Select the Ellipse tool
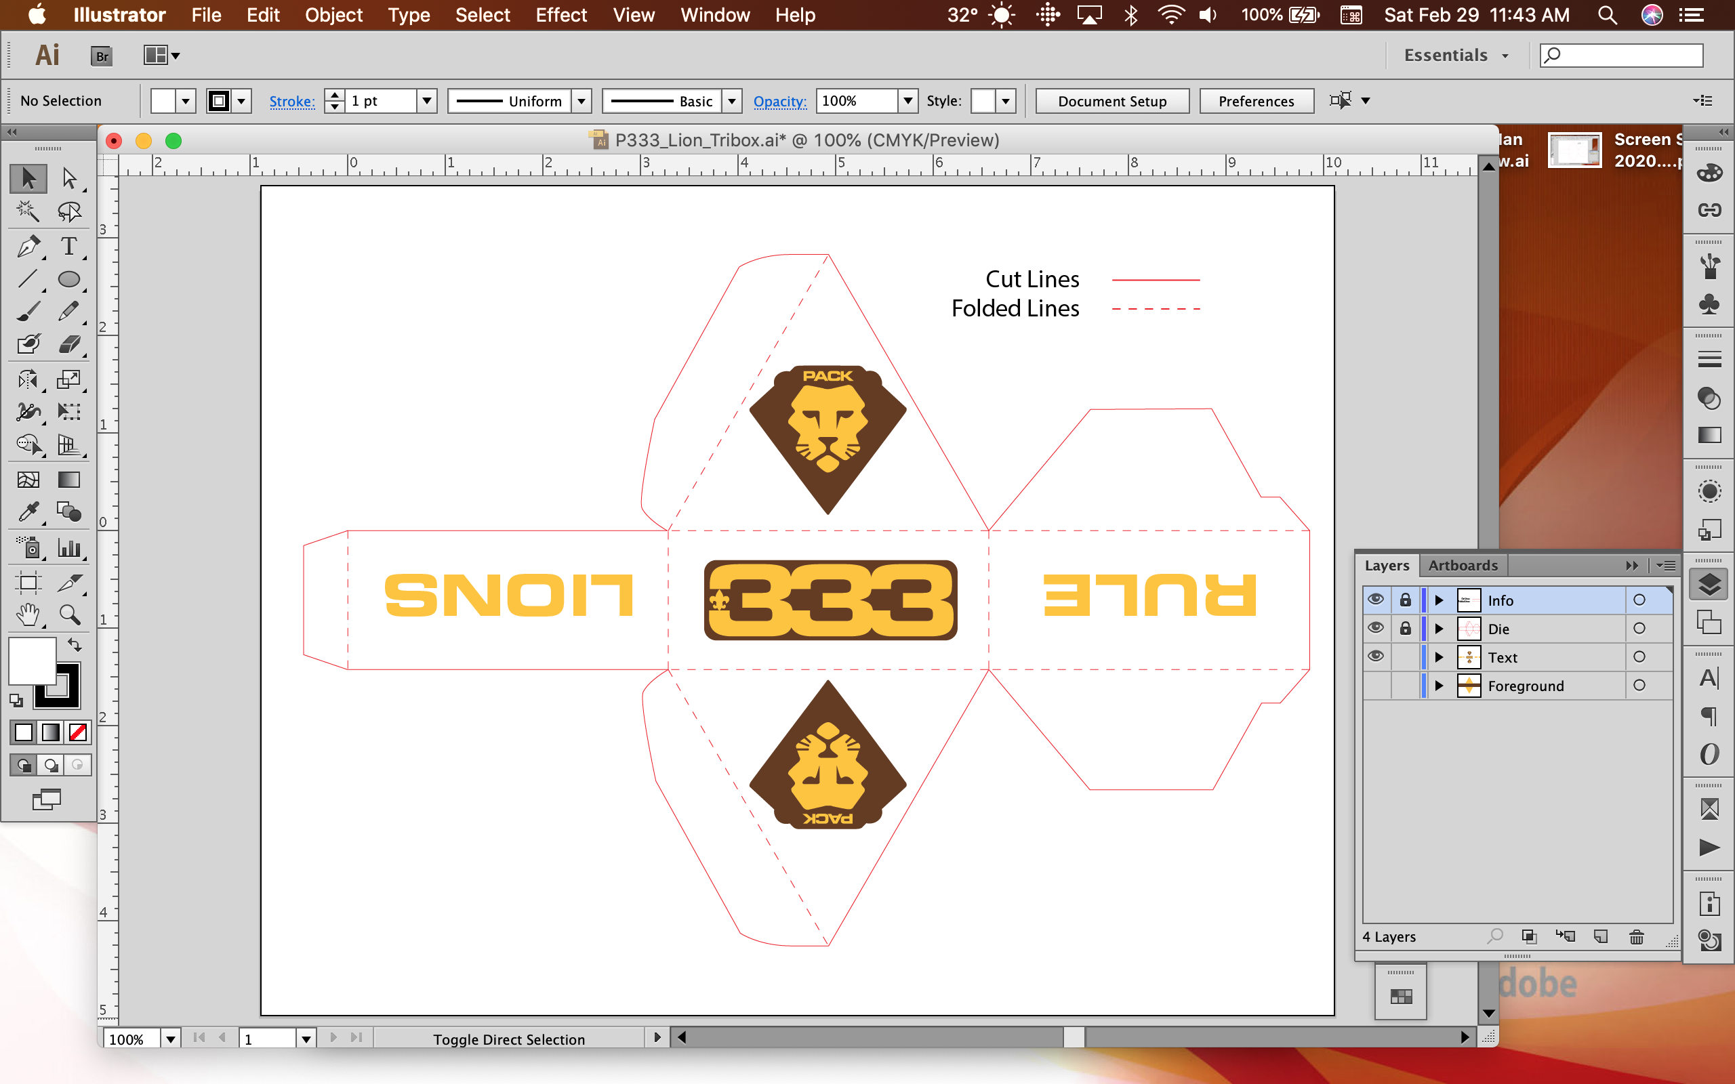1735x1084 pixels. (69, 279)
